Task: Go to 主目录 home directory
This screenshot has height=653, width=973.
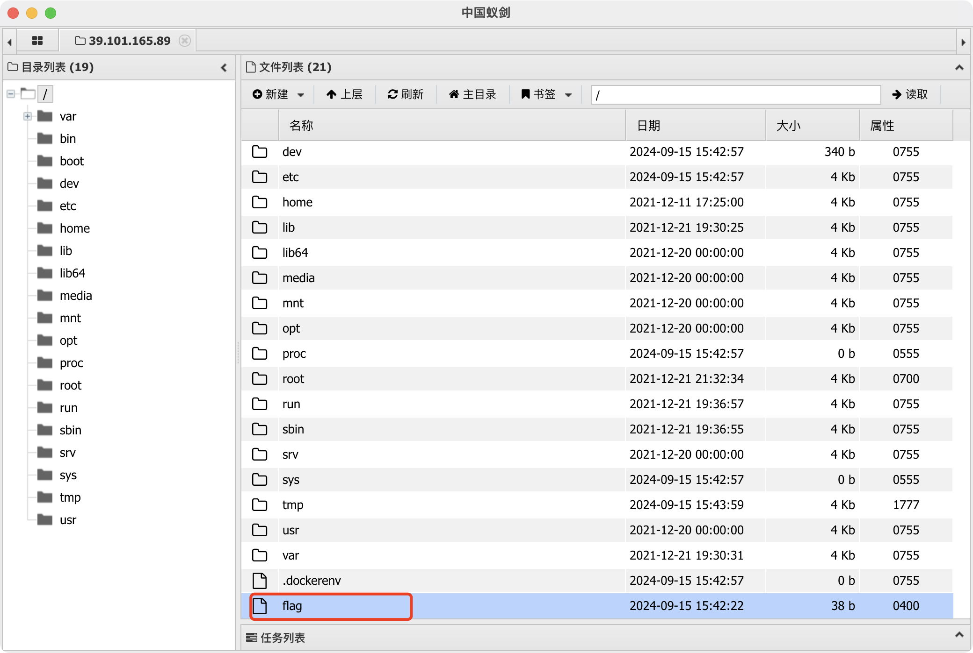Action: click(x=472, y=94)
